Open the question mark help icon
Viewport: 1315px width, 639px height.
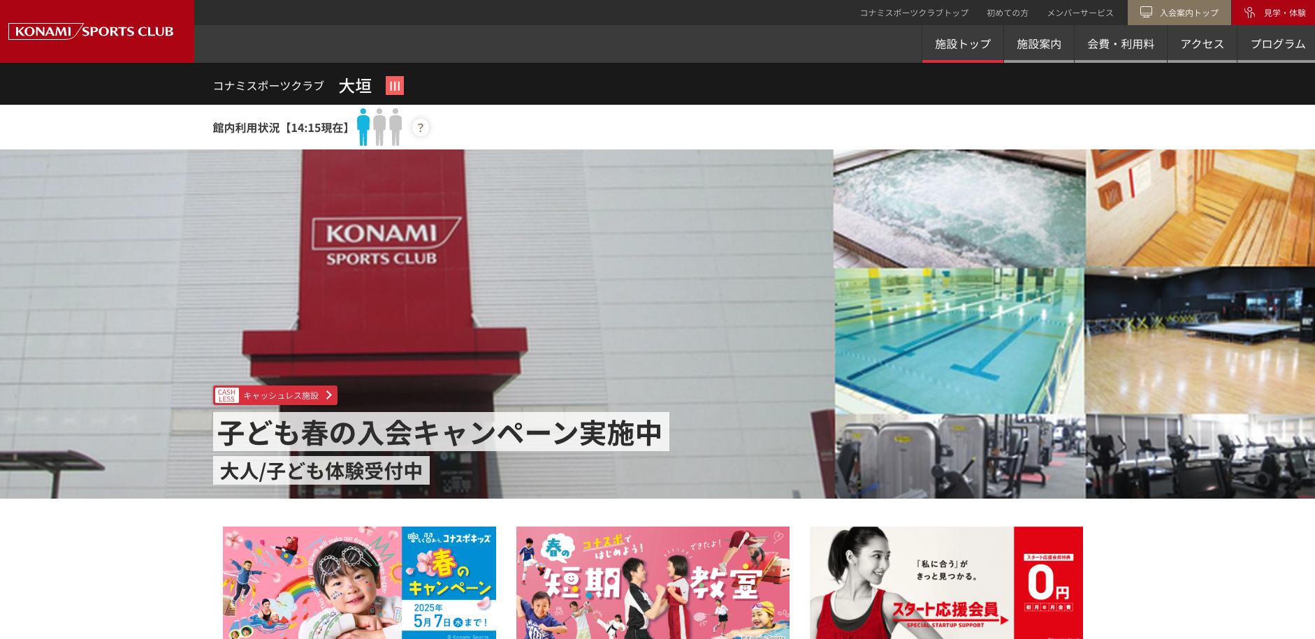[420, 128]
